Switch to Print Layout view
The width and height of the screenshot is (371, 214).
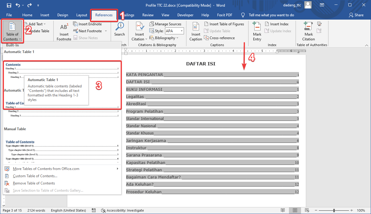coord(295,210)
